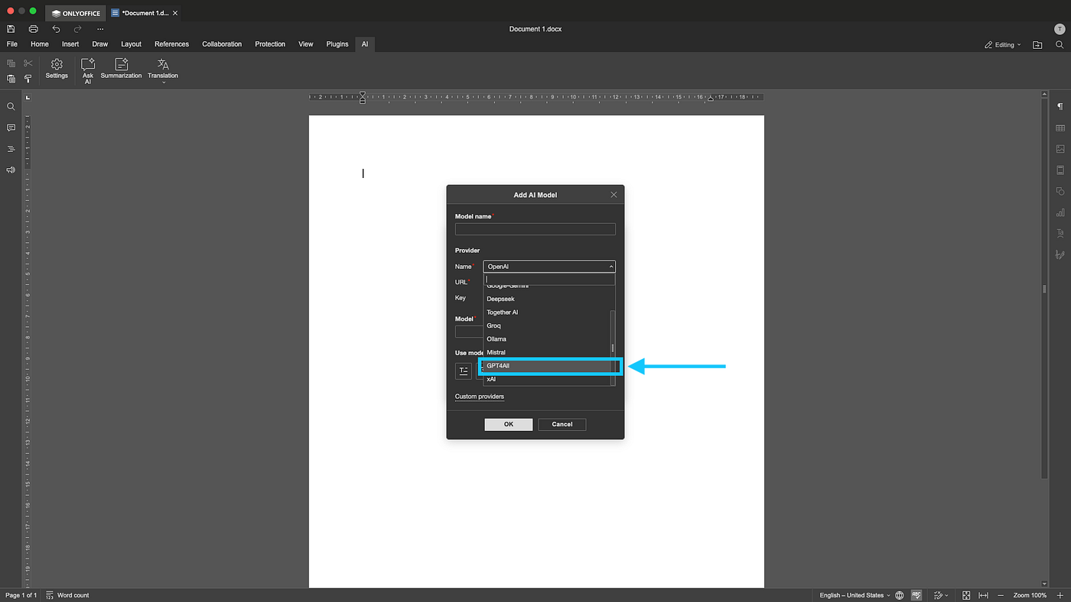Confirm the Add AI Model dialog with OK
Image resolution: width=1071 pixels, height=602 pixels.
point(509,424)
